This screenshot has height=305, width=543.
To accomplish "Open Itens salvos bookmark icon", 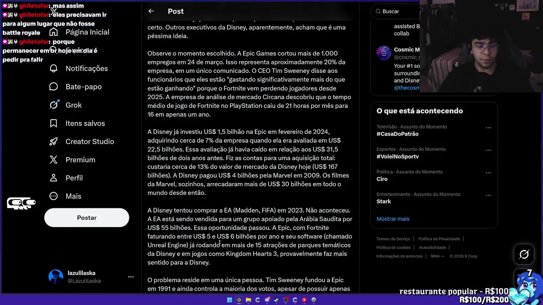I will 53,123.
